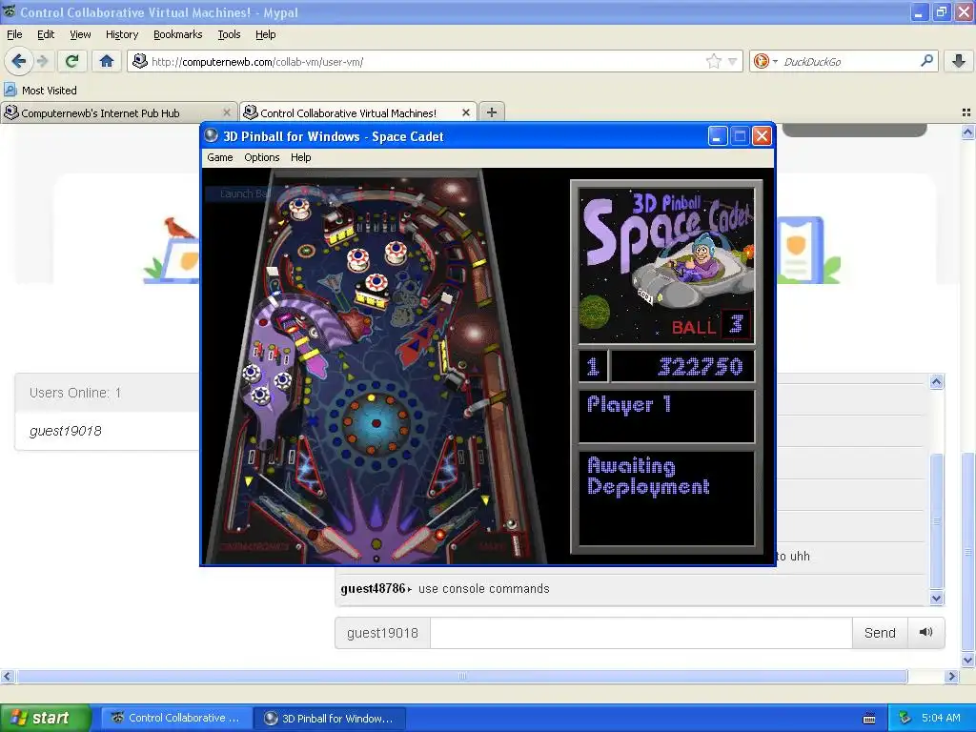Click the horizontal scrollbar thumb

tap(462, 676)
